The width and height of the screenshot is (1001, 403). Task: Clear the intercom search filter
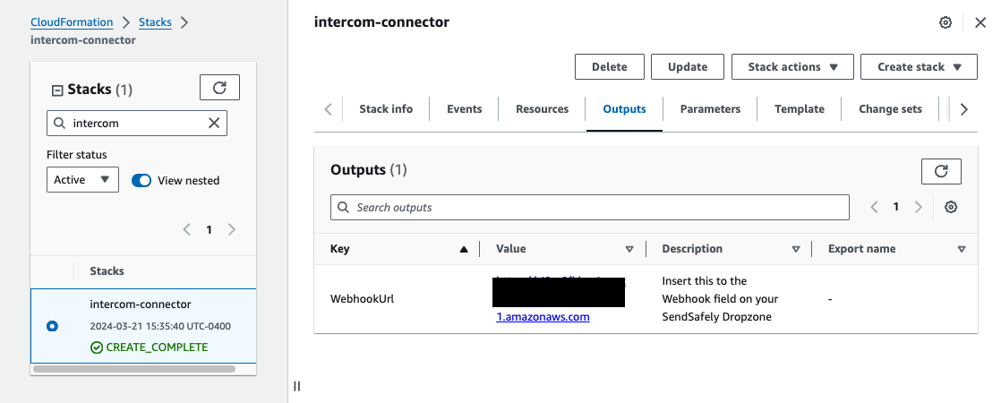[x=214, y=123]
